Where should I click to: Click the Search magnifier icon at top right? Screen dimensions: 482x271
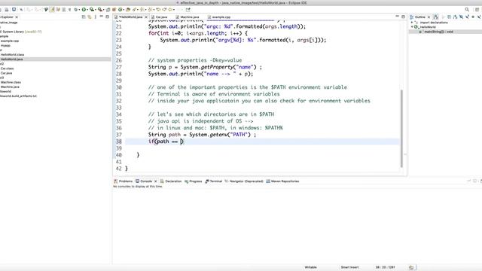pos(467,10)
